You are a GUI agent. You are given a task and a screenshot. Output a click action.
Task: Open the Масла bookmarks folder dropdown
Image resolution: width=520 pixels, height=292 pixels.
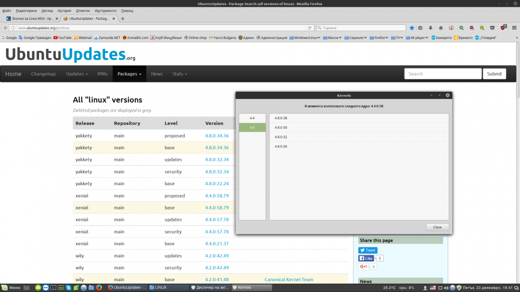(x=332, y=38)
